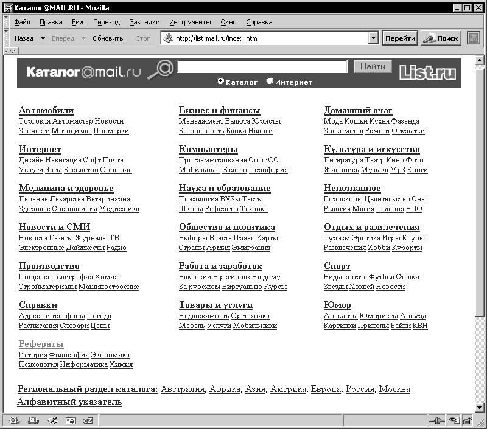This screenshot has height=429, width=487.
Task: Open the Алфавитный указатель link
Action: pos(69,402)
